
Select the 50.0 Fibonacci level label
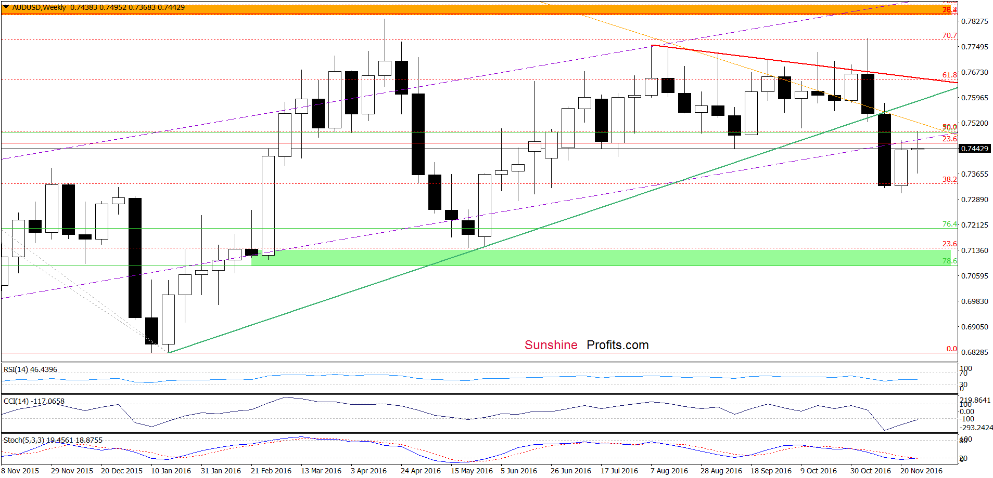(949, 127)
